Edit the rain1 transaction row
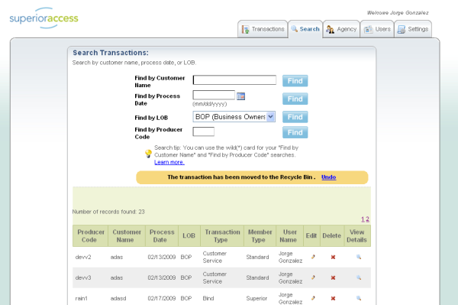The width and height of the screenshot is (458, 305). tap(313, 298)
